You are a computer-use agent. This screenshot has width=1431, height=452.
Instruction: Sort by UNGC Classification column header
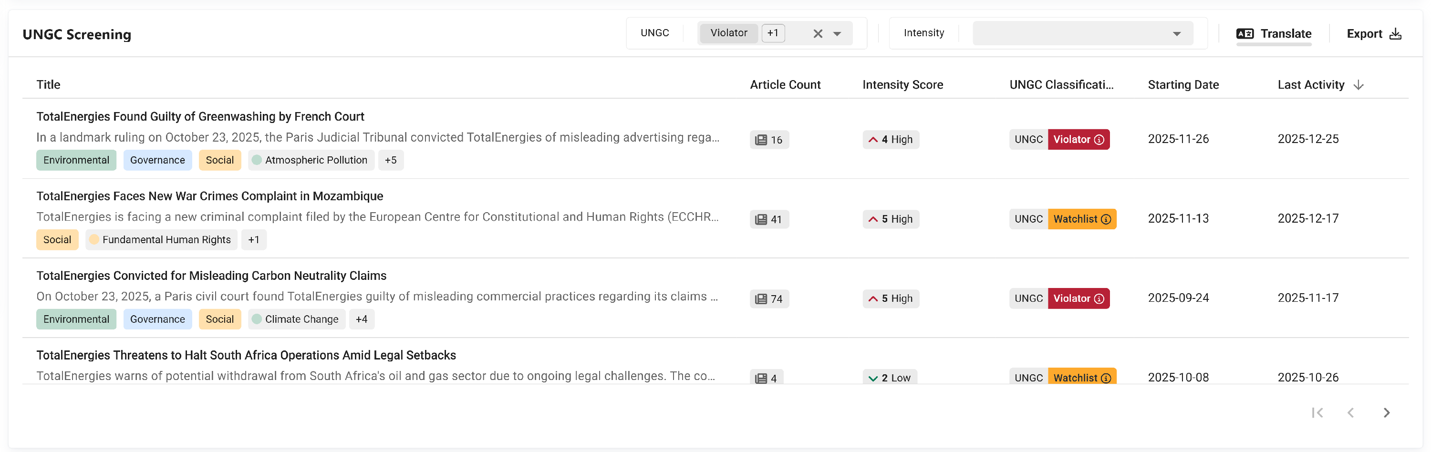click(1061, 84)
